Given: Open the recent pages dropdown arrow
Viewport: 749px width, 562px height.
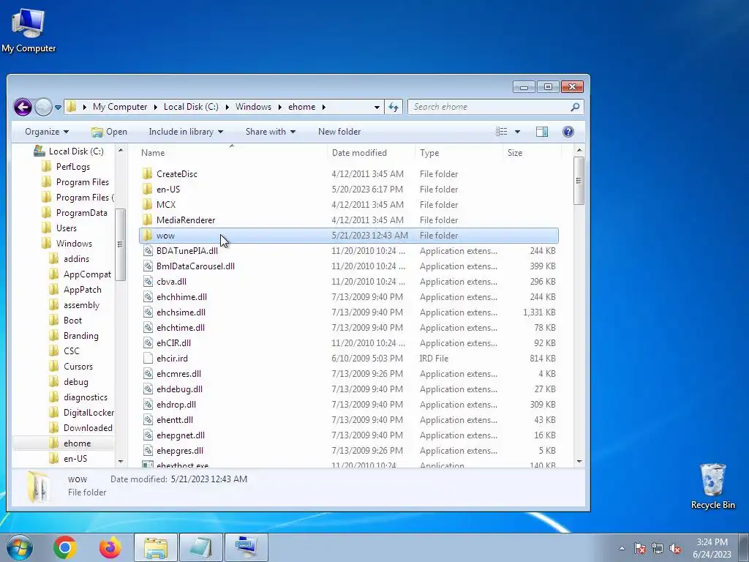Looking at the screenshot, I should 58,108.
